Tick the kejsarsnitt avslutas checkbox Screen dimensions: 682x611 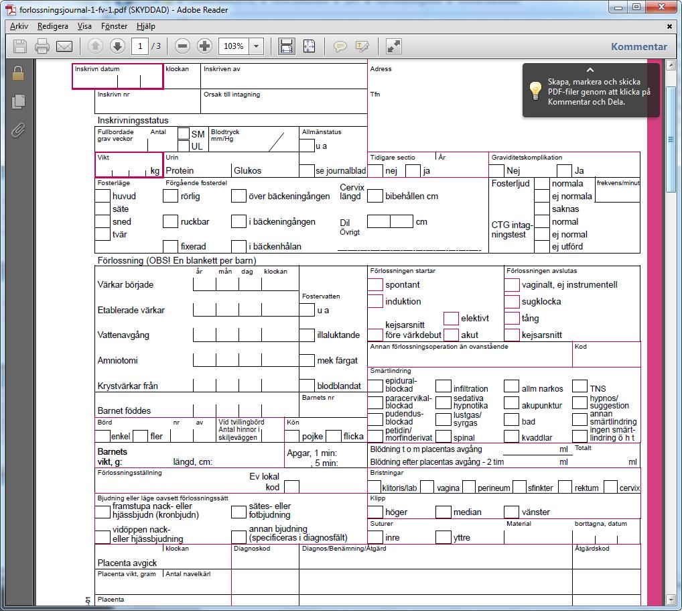[512, 335]
